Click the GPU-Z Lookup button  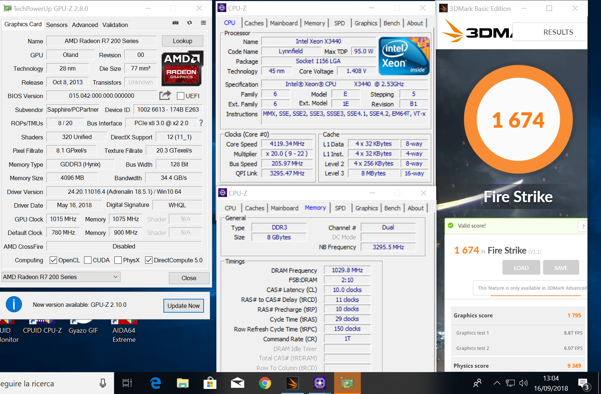(x=182, y=41)
